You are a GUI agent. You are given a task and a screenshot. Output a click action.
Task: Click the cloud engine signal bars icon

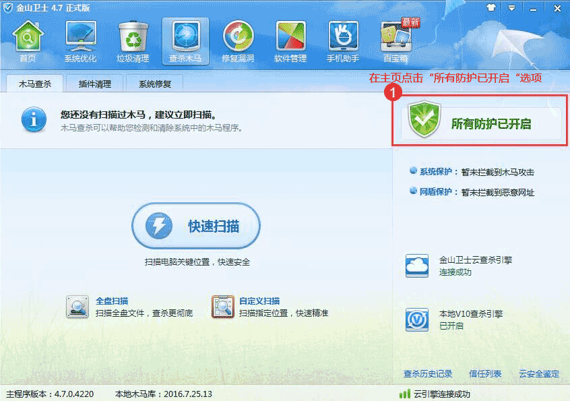[405, 394]
